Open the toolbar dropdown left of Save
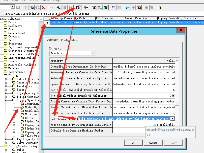204x153 pixels. [x=13, y=7]
